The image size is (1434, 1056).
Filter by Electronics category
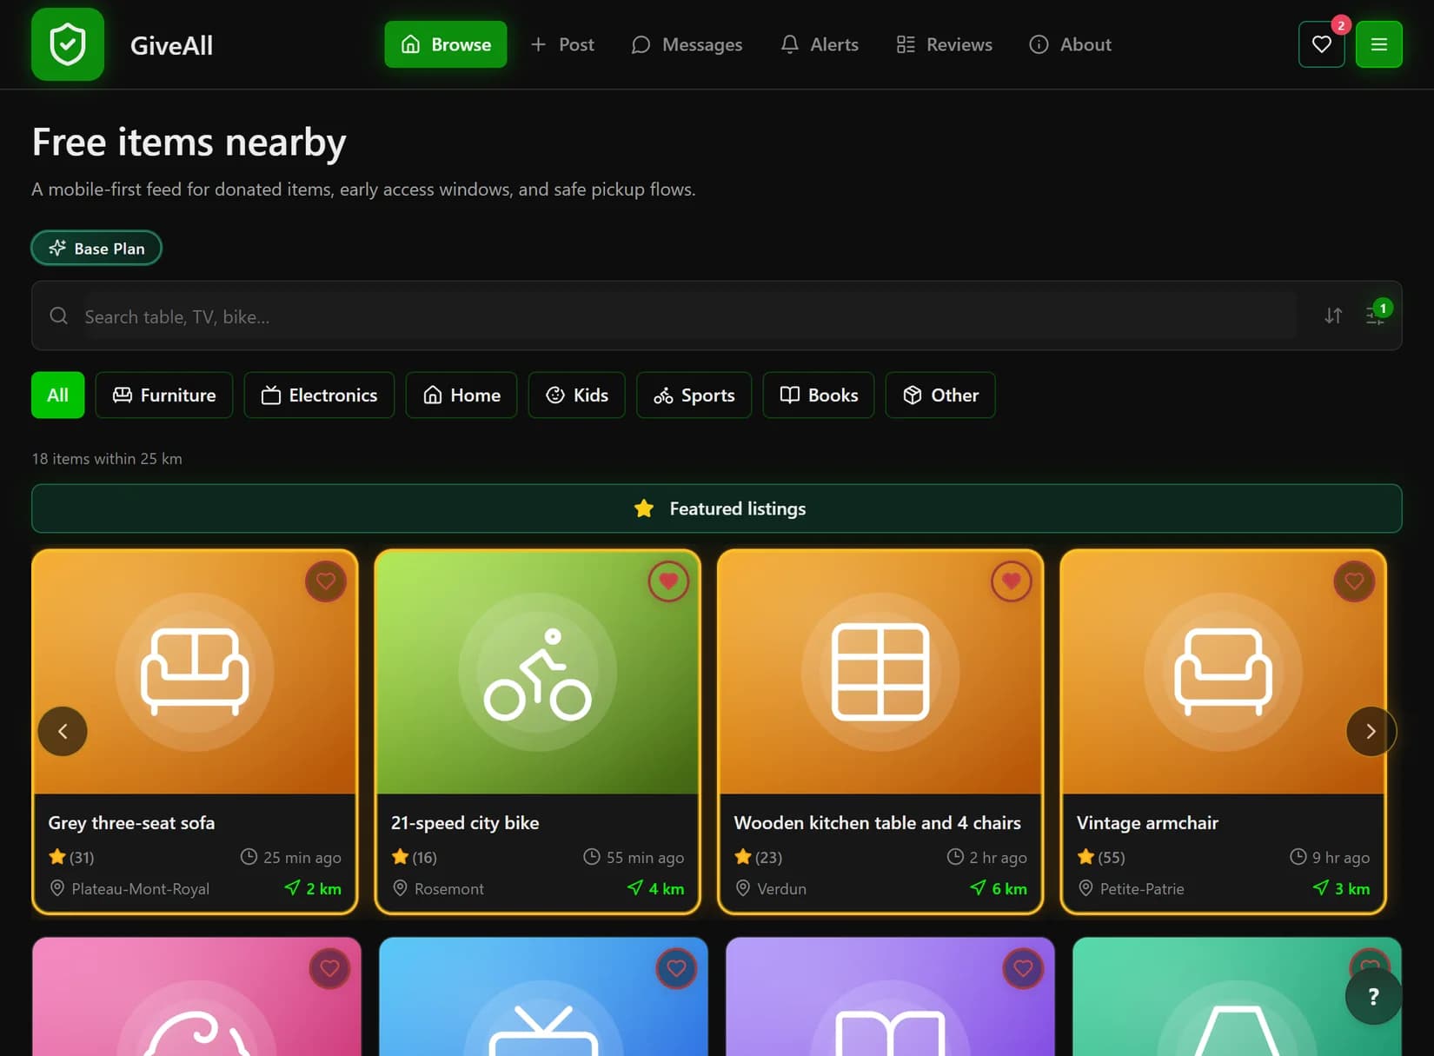pos(319,395)
